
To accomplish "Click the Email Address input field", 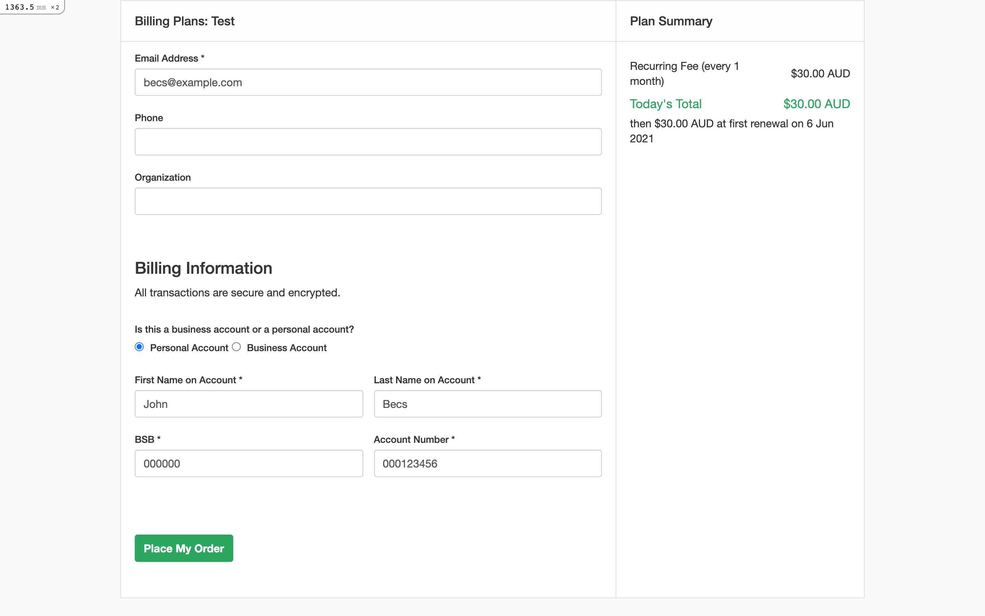I will pos(368,82).
